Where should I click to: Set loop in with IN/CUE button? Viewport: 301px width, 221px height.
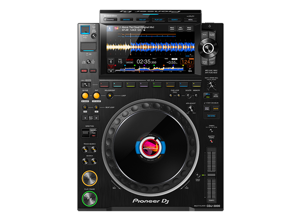(x=85, y=95)
